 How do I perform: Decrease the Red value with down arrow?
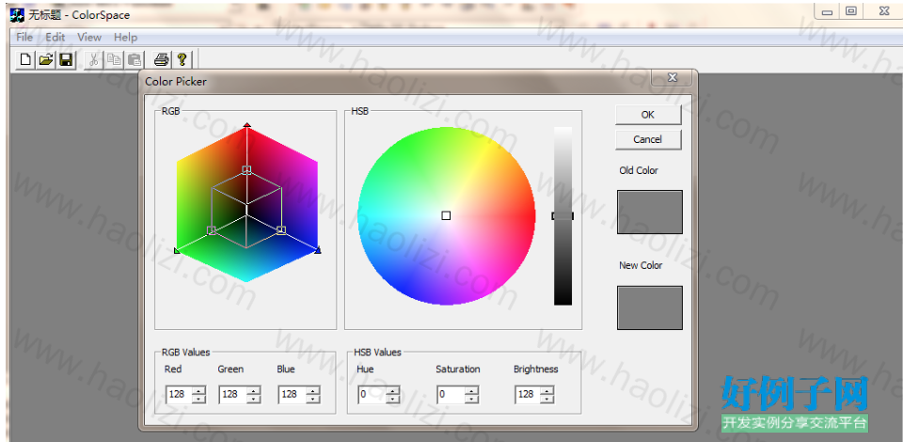(x=198, y=399)
